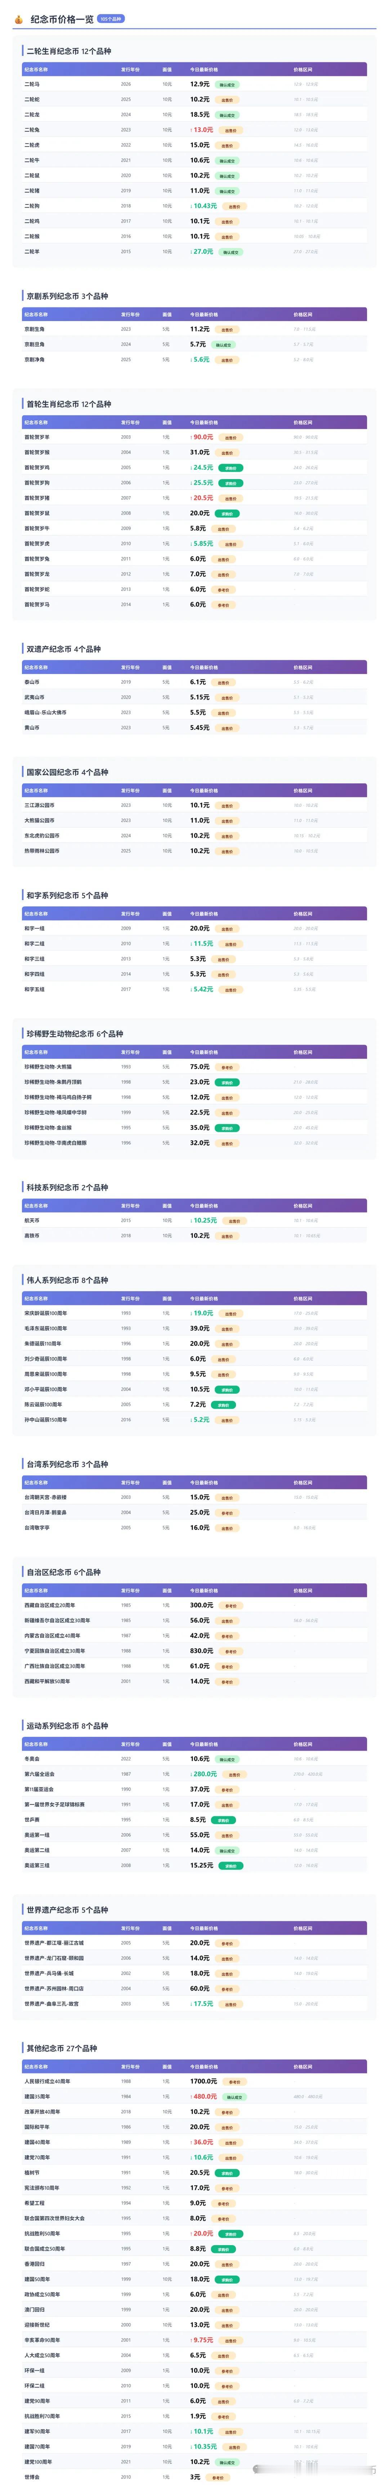Select the 冬奥会 row name
The width and height of the screenshot is (389, 2486).
pyautogui.click(x=32, y=1759)
